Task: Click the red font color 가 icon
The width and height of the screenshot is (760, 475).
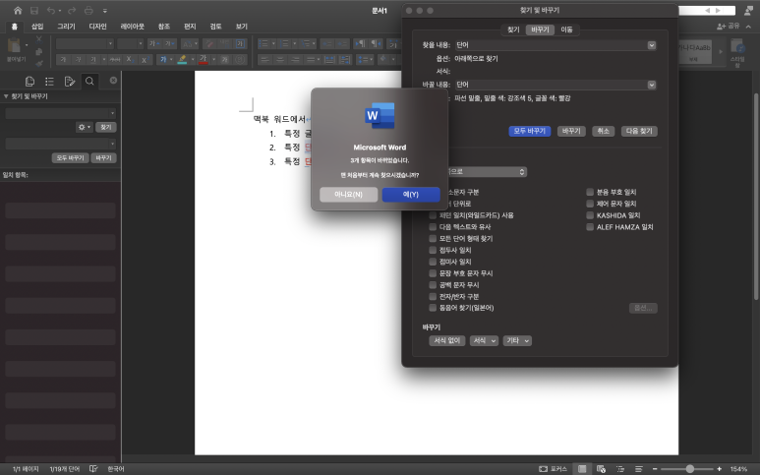Action: pyautogui.click(x=204, y=59)
